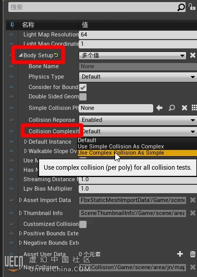Screen dimensions: 197x277
Task: Expand Walkable Slope Override section
Action: pos(26,151)
